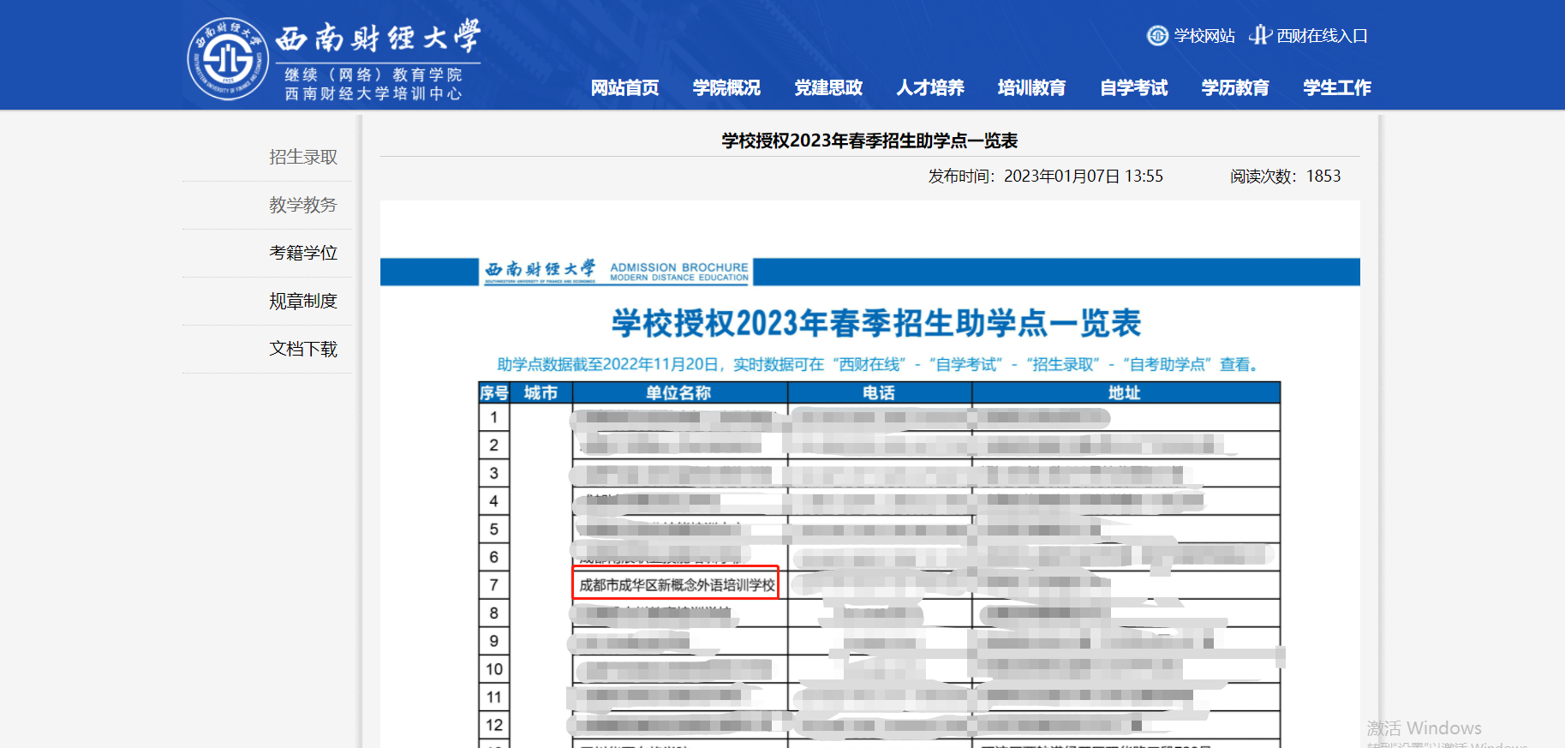
Task: Open the 学院概况 menu
Action: click(x=726, y=87)
